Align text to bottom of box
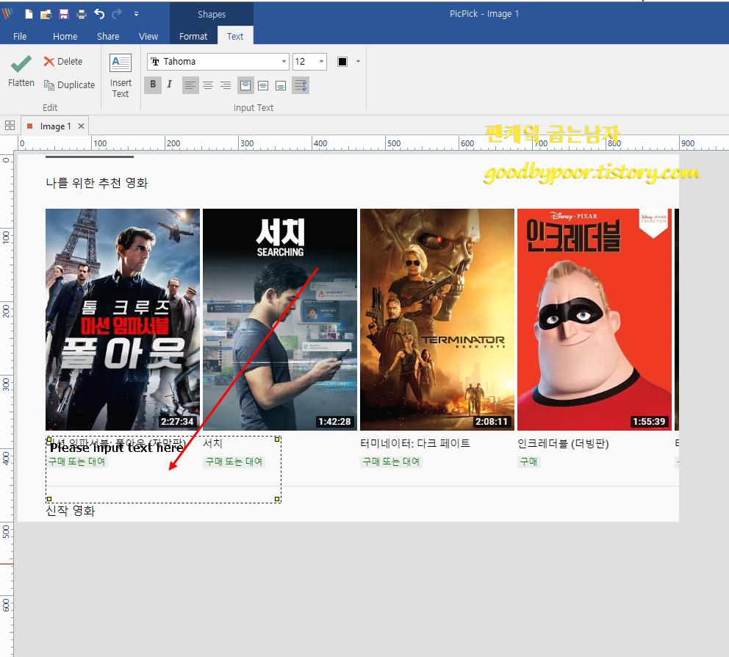The width and height of the screenshot is (729, 657). (x=281, y=85)
